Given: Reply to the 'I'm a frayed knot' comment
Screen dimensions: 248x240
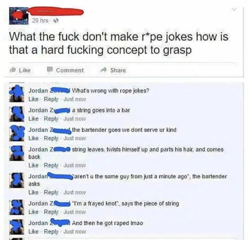Looking at the screenshot, I should pyautogui.click(x=51, y=212).
